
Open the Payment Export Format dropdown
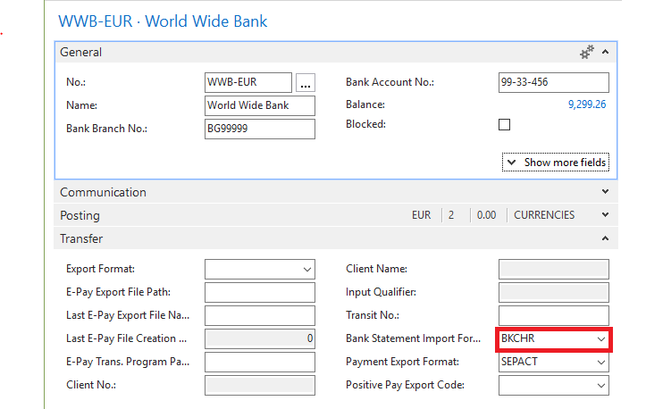pos(601,363)
